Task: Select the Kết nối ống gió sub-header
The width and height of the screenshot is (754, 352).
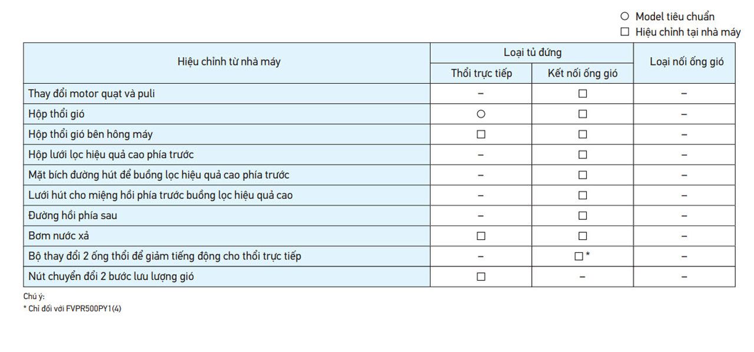Action: point(583,73)
